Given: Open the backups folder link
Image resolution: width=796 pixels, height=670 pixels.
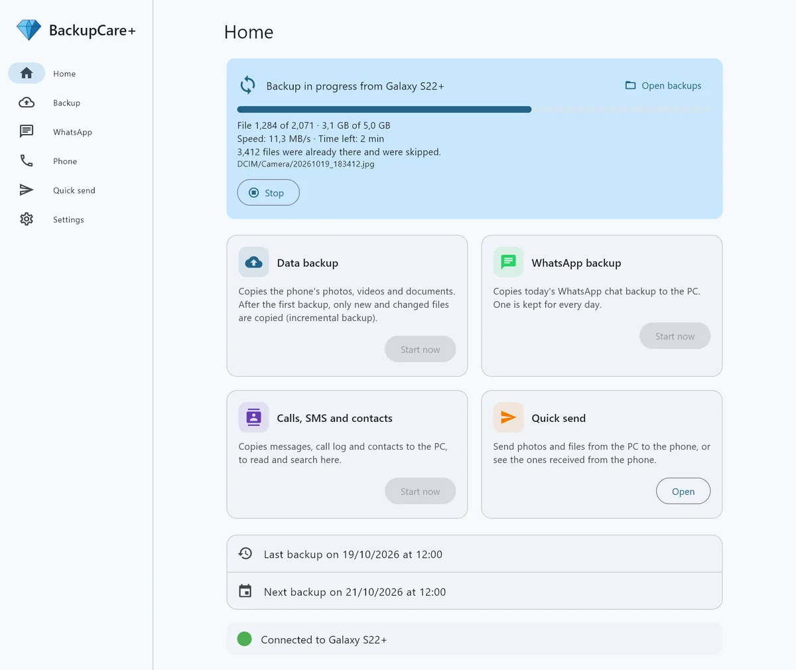Looking at the screenshot, I should tap(663, 86).
